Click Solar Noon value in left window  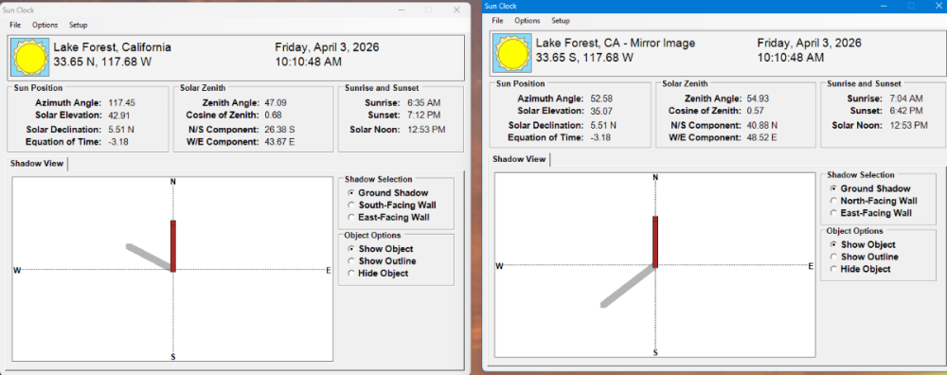point(427,129)
